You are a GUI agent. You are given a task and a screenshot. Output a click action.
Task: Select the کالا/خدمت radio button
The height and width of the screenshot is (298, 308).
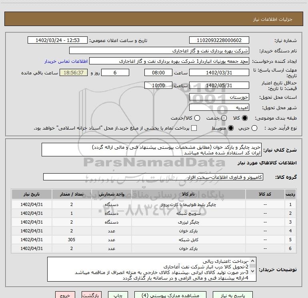pyautogui.click(x=197, y=118)
